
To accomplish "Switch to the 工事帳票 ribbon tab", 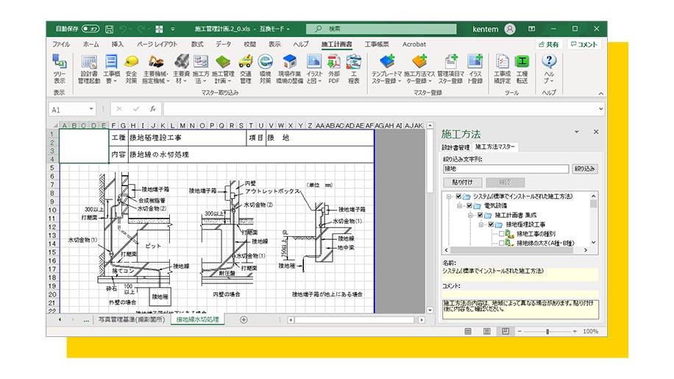I will point(377,44).
